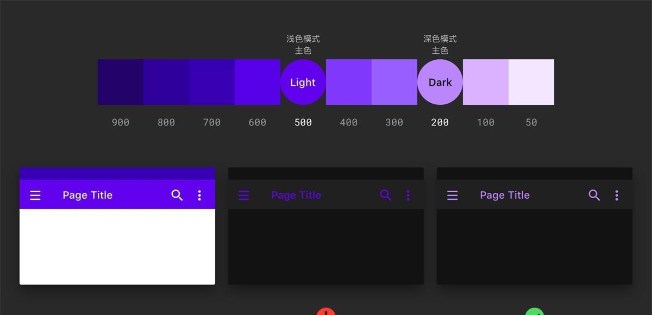Screen dimensions: 652x315
Task: Click the 深色模式 主色 caption
Action: (440, 45)
